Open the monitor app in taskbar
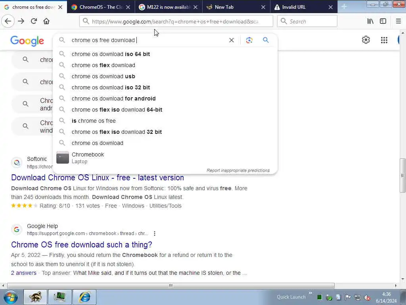The image size is (406, 305). coord(60,297)
